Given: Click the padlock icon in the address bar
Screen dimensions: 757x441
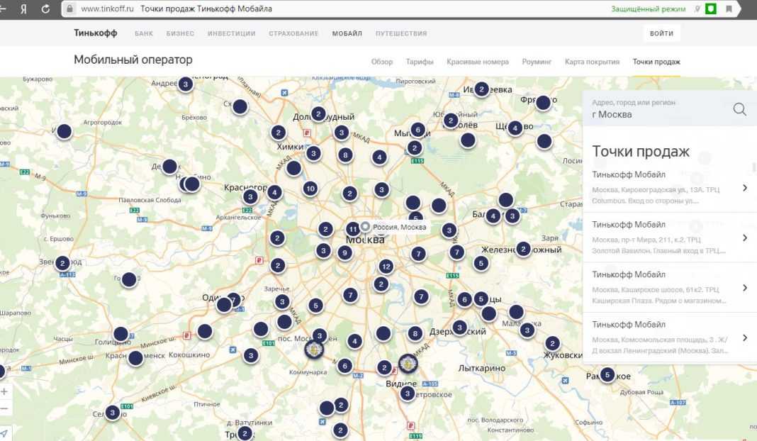Looking at the screenshot, I should (x=70, y=9).
